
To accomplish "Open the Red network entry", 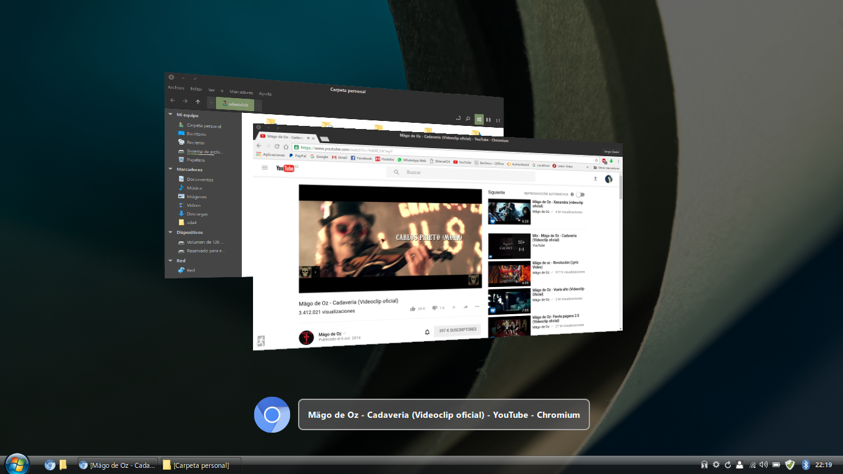I will [x=186, y=270].
